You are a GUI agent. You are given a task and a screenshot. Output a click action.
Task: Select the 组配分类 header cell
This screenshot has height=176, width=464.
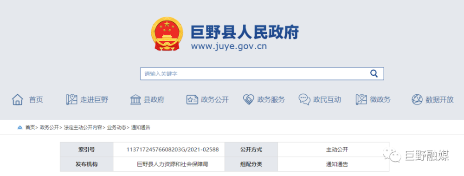pyautogui.click(x=251, y=164)
